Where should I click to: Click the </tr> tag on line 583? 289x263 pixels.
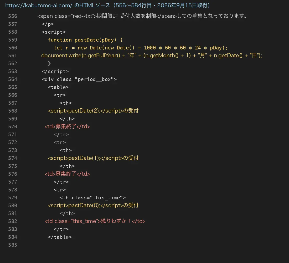coord(61,229)
